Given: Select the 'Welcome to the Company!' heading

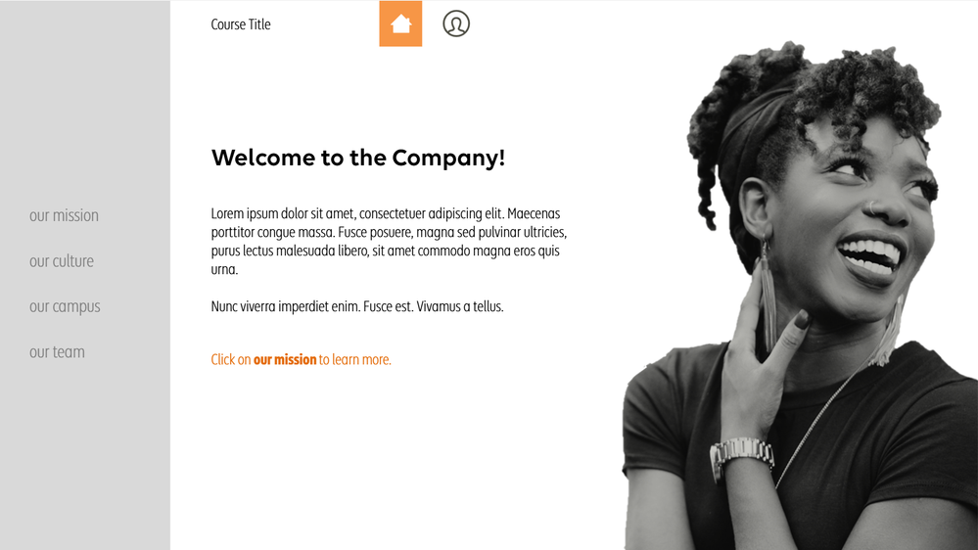Looking at the screenshot, I should (358, 159).
